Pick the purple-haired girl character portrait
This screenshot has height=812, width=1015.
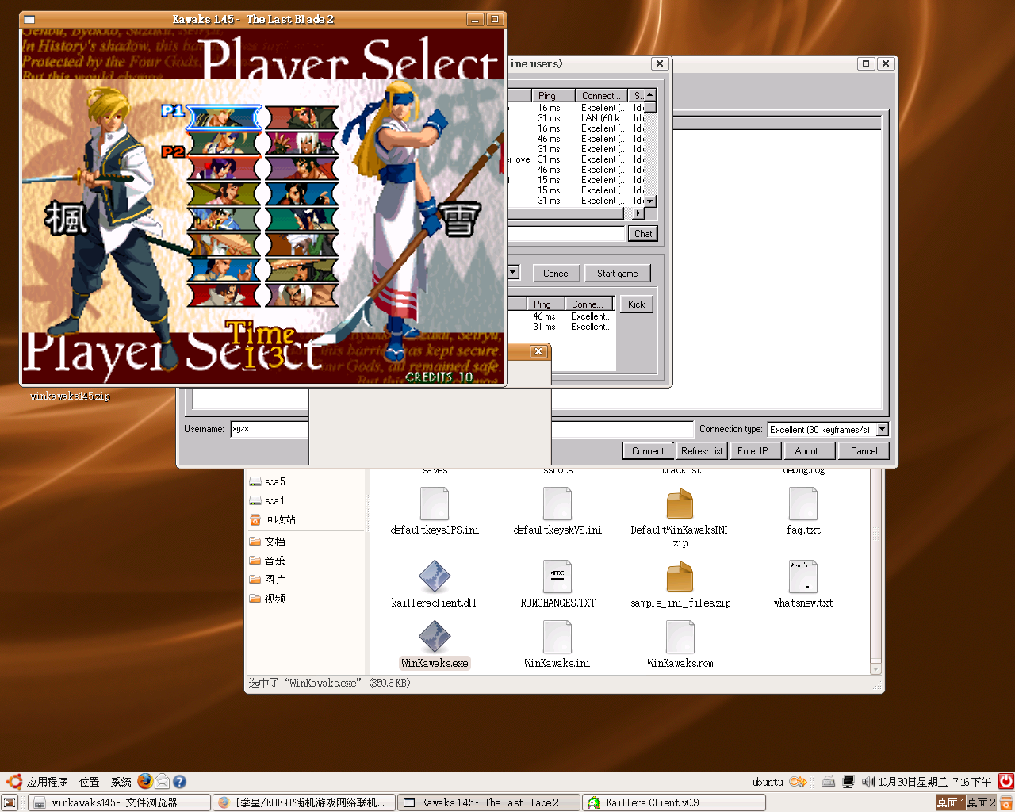coord(224,169)
